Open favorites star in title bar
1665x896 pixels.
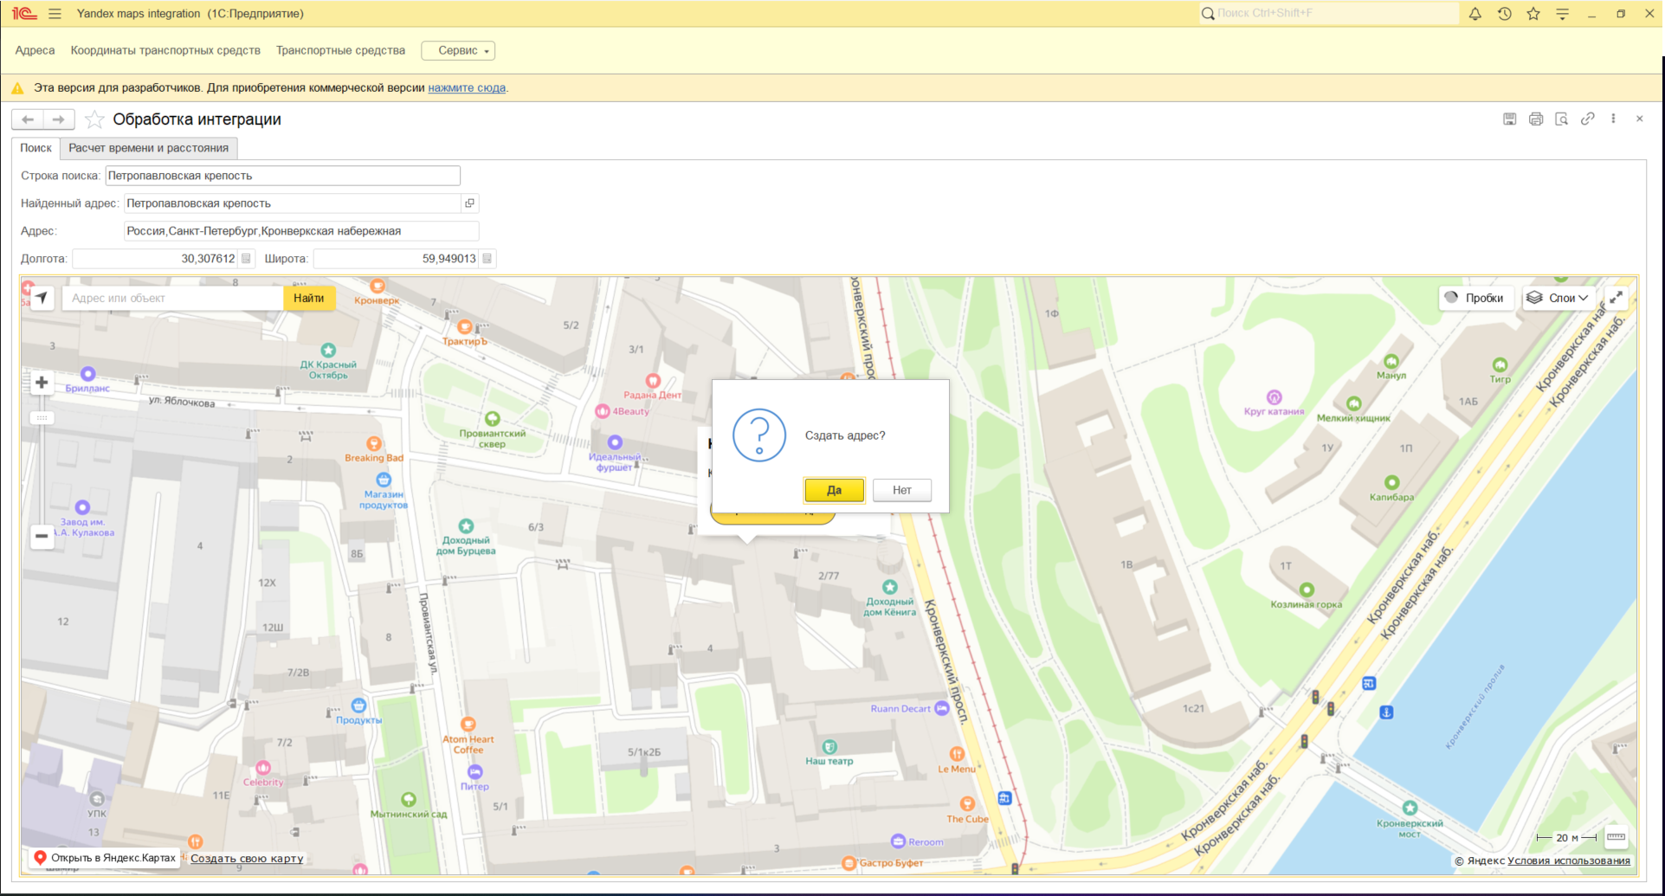point(1533,14)
